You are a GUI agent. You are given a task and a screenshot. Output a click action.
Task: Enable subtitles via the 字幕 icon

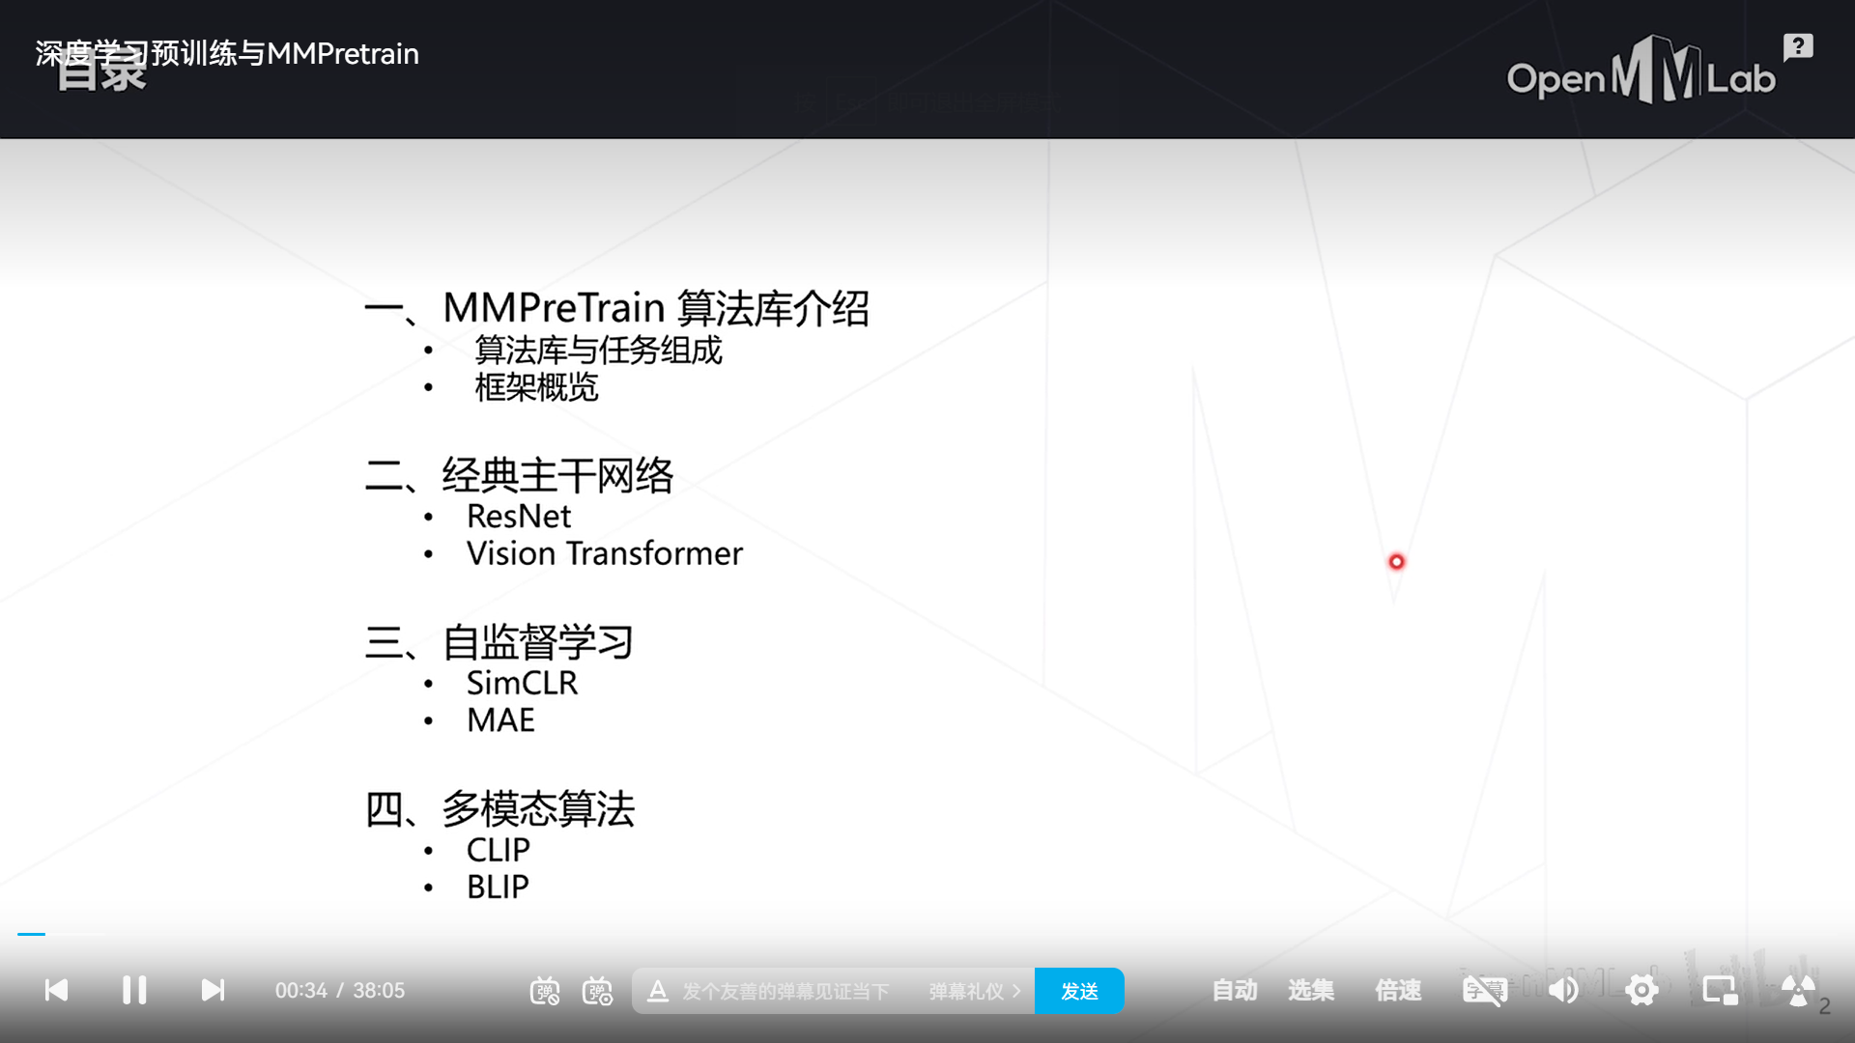coord(1484,989)
